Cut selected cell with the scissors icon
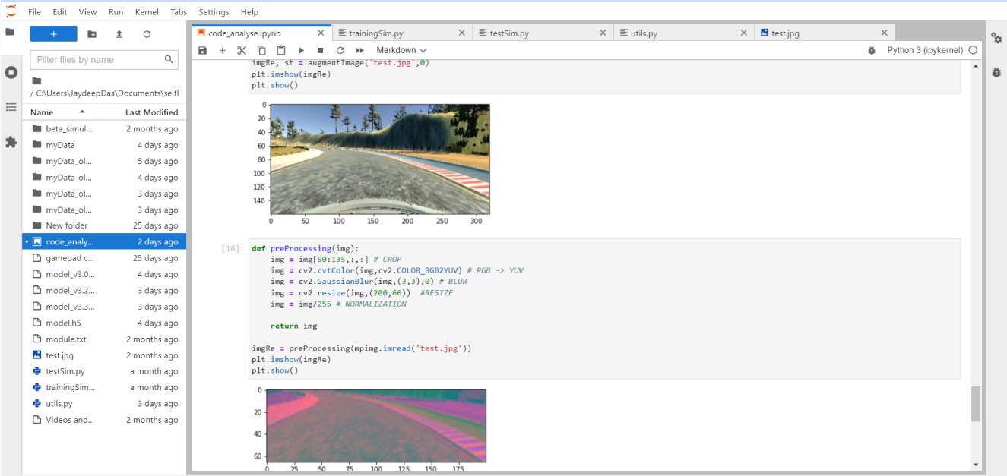1007x476 pixels. click(x=242, y=50)
